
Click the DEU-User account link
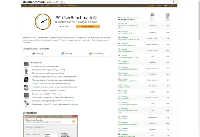[x=52, y=2]
